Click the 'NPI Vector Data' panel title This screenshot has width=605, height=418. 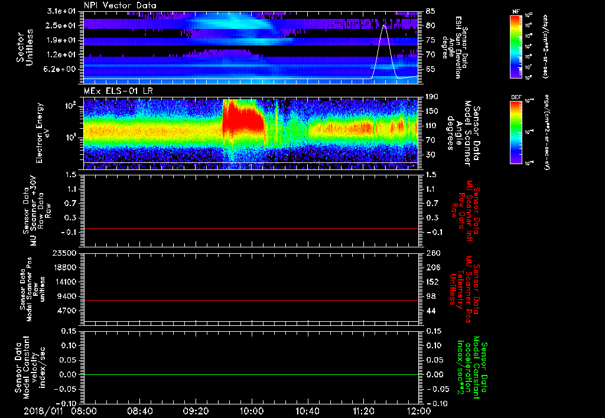(121, 5)
